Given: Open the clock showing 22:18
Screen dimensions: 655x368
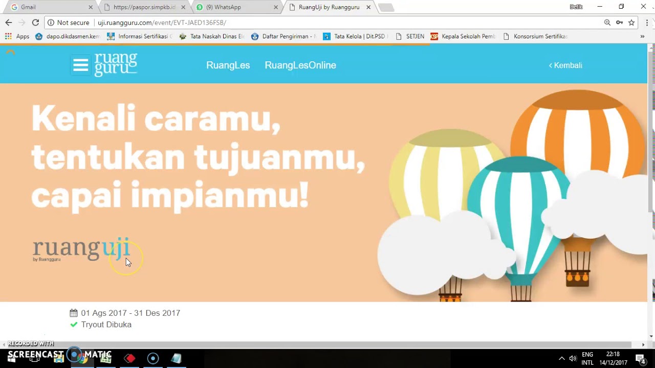Looking at the screenshot, I should click(613, 358).
